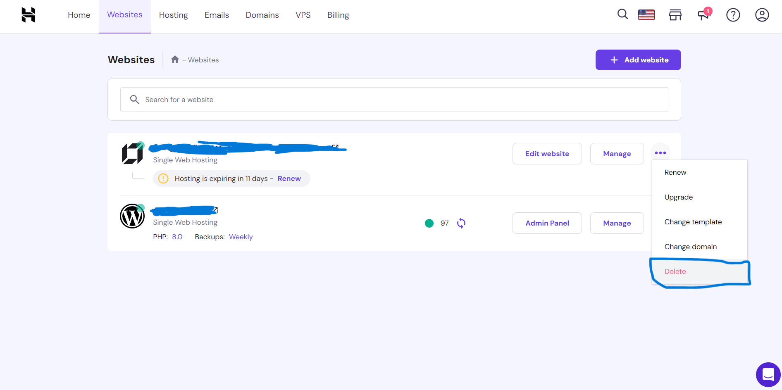This screenshot has width=782, height=390.
Task: Open the Weekly backups link
Action: click(241, 237)
